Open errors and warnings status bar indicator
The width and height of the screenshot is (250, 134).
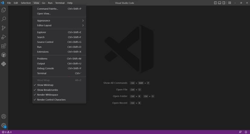7,132
